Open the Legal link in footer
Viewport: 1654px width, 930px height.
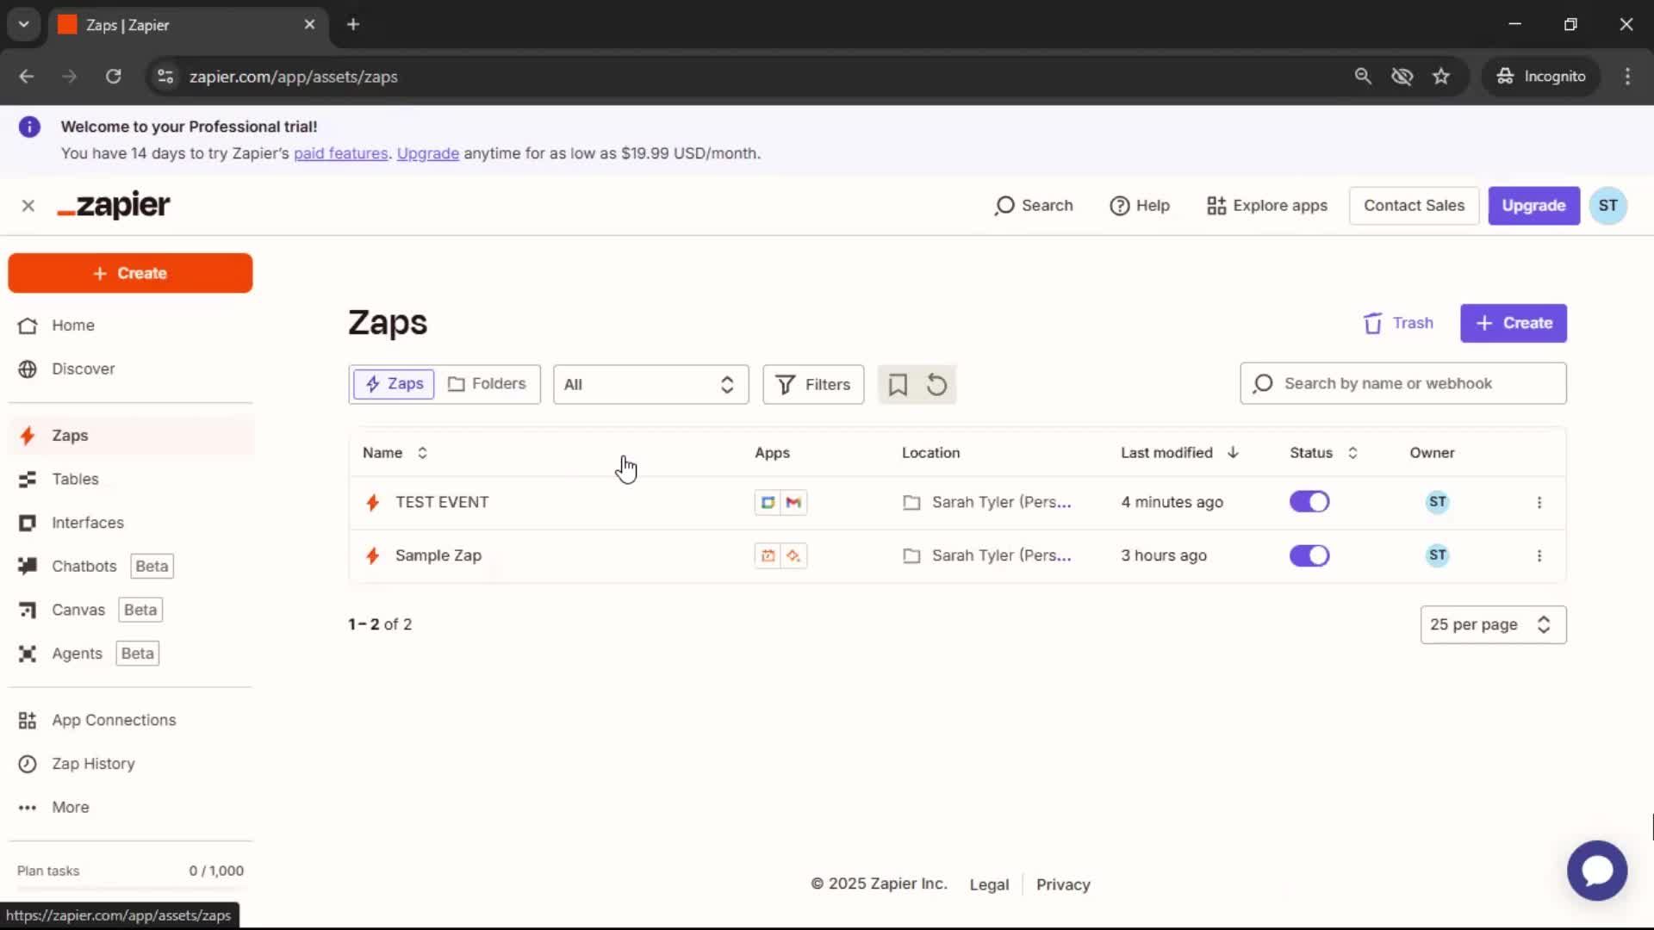pyautogui.click(x=988, y=884)
